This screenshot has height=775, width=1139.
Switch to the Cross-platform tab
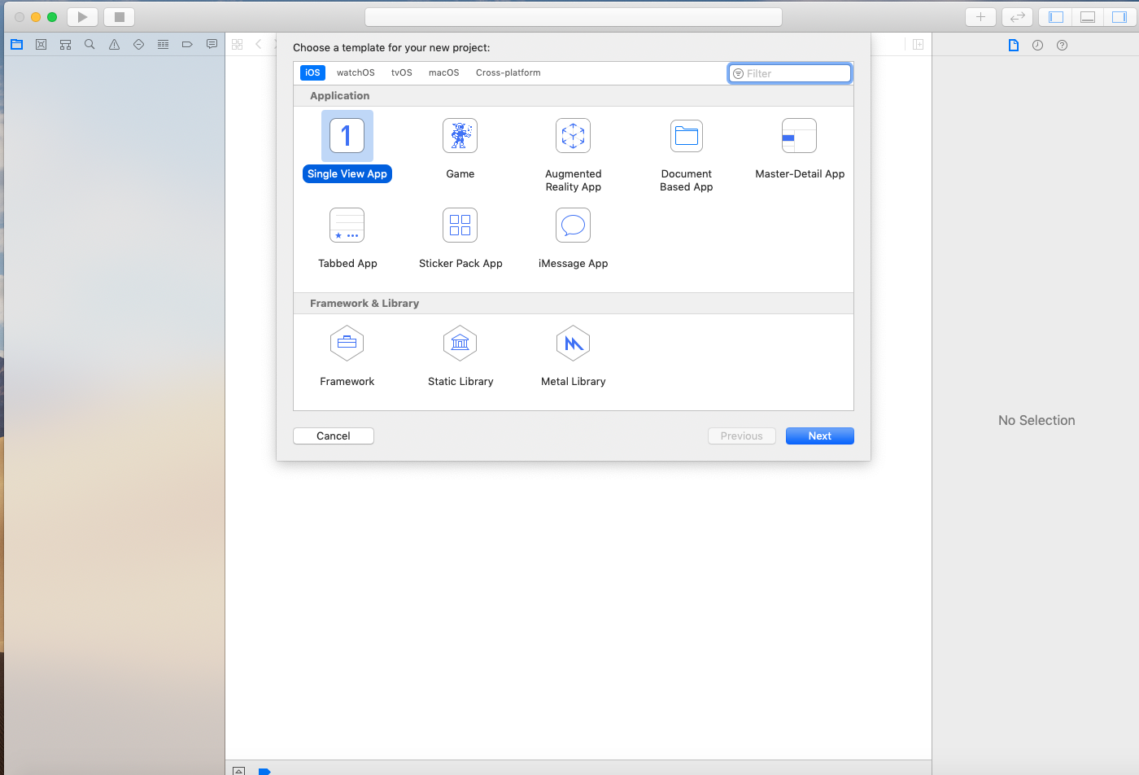coord(508,72)
